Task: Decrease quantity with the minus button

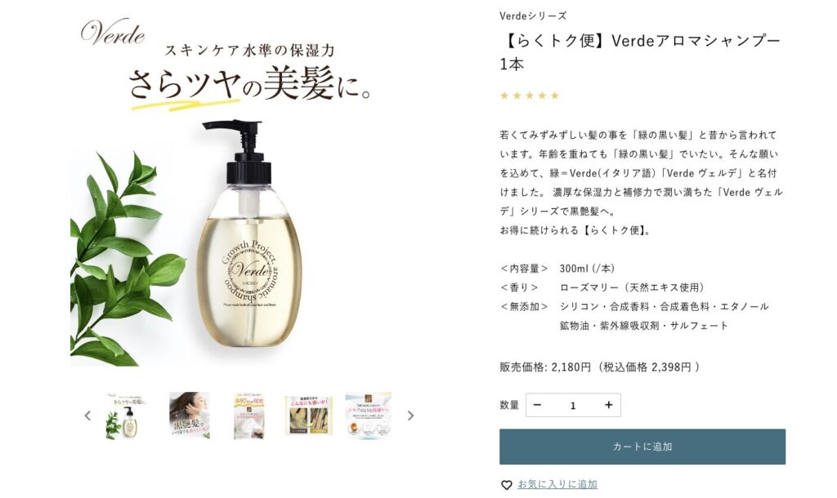Action: (537, 405)
